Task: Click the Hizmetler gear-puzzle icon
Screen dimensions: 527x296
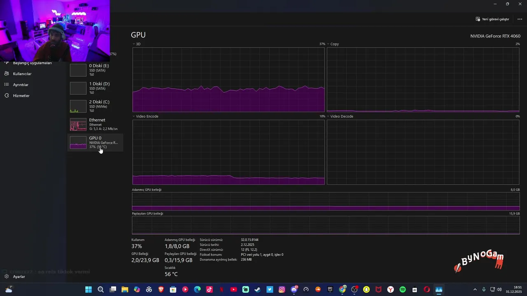Action: pos(7,95)
